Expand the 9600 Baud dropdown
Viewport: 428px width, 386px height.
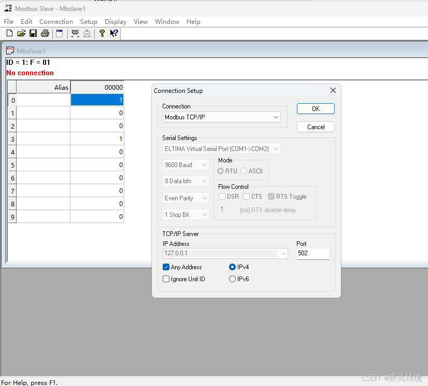(x=186, y=165)
